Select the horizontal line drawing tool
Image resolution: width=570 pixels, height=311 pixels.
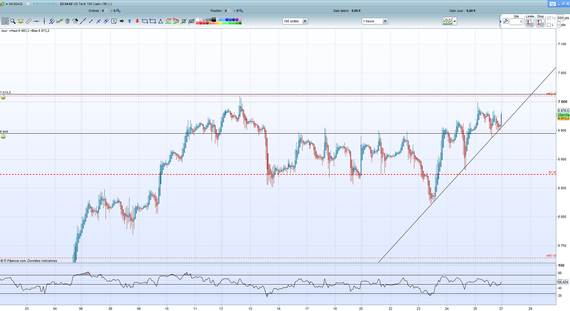coord(36,21)
